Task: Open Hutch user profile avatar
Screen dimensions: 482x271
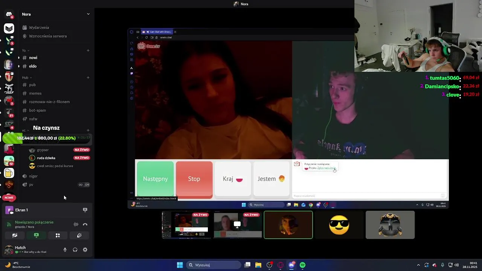Action: tap(9, 250)
